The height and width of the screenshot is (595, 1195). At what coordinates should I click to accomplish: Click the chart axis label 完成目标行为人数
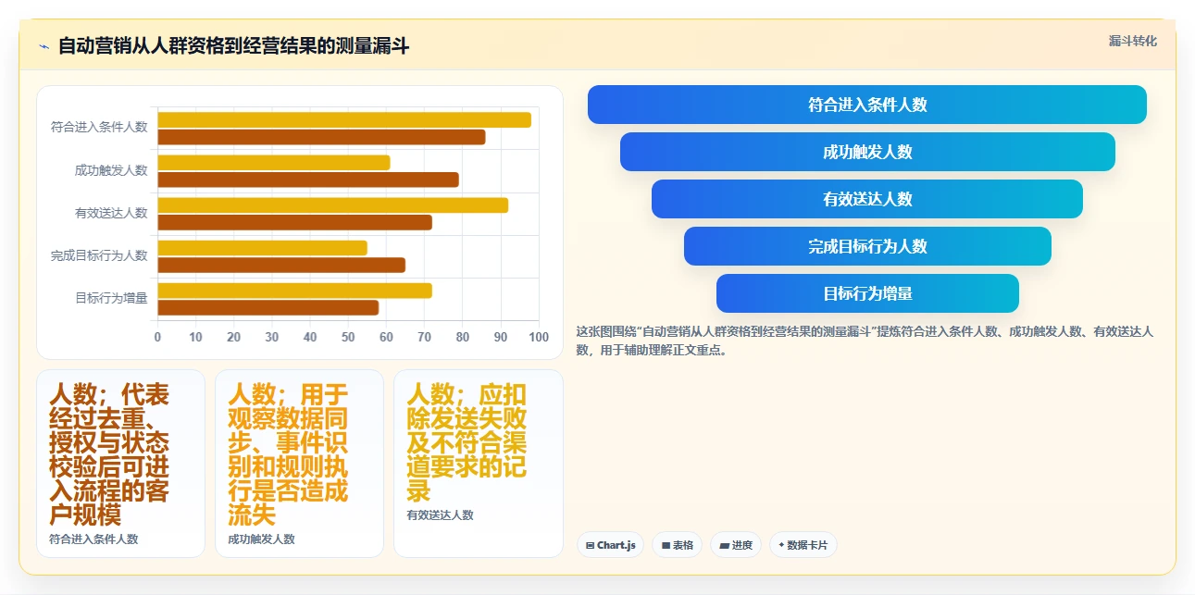point(99,255)
